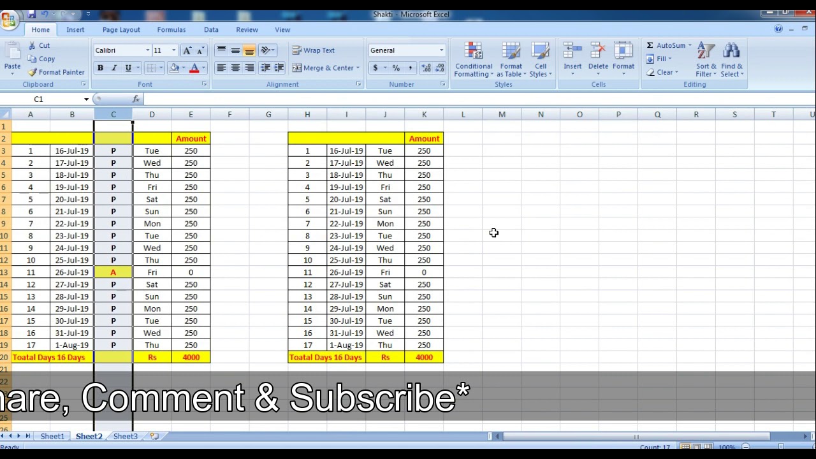
Task: Open the Font Color dropdown arrow
Action: pyautogui.click(x=203, y=68)
